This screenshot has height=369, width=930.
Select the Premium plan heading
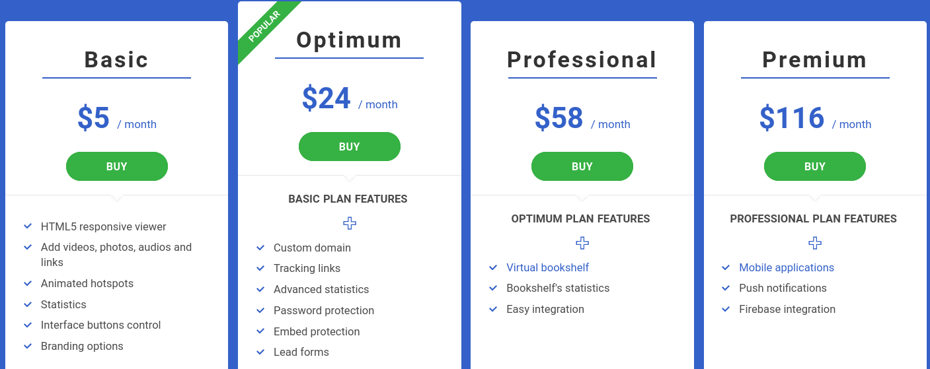pyautogui.click(x=815, y=60)
